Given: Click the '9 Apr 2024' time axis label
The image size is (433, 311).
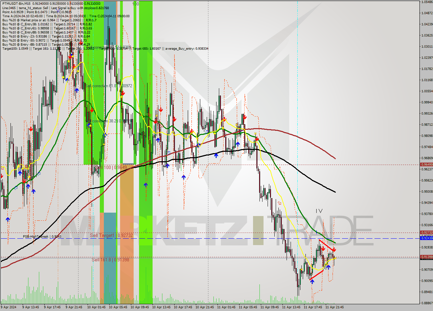Looking at the screenshot, I should [9, 307].
